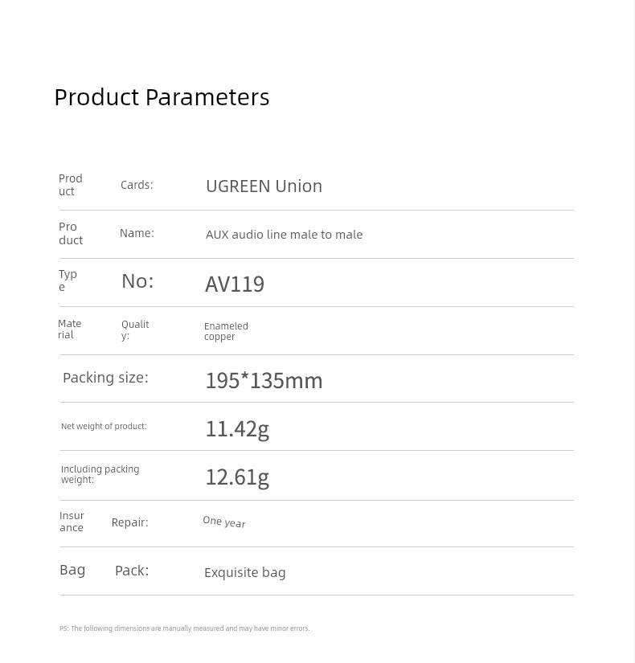Select the AV119 type number
Screen dimensions: 635x663
[235, 284]
